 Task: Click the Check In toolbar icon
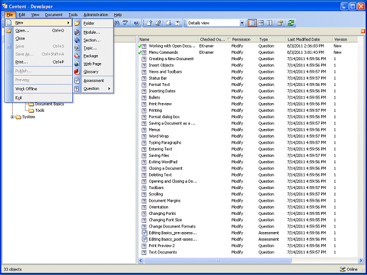[x=150, y=23]
